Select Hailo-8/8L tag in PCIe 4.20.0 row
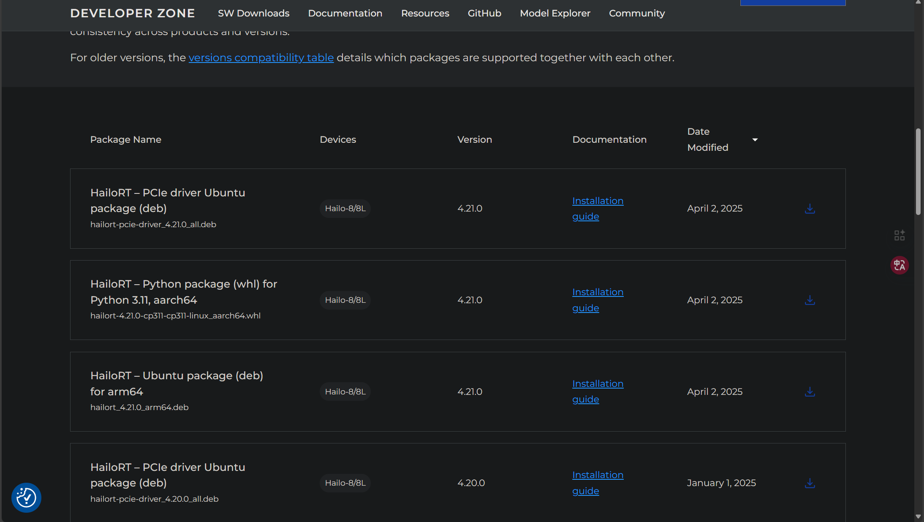The height and width of the screenshot is (522, 924). [x=345, y=483]
